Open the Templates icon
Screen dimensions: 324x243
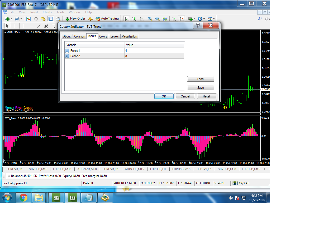pyautogui.click(x=210, y=19)
